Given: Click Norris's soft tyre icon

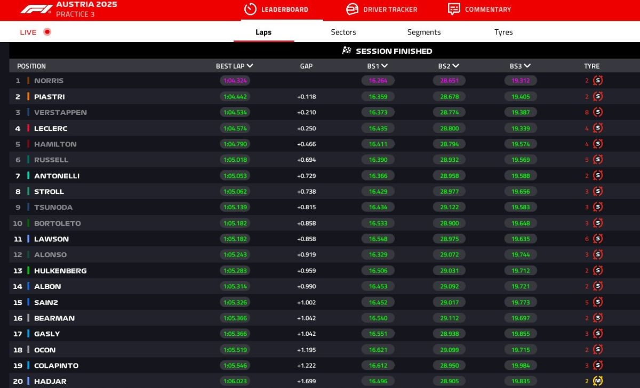Looking at the screenshot, I should pos(598,81).
